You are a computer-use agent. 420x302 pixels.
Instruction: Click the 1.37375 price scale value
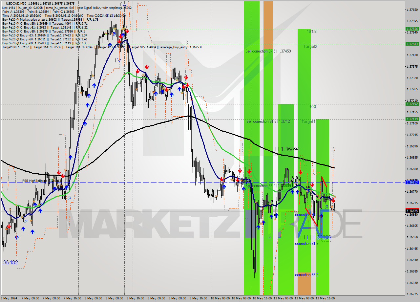click(412, 67)
